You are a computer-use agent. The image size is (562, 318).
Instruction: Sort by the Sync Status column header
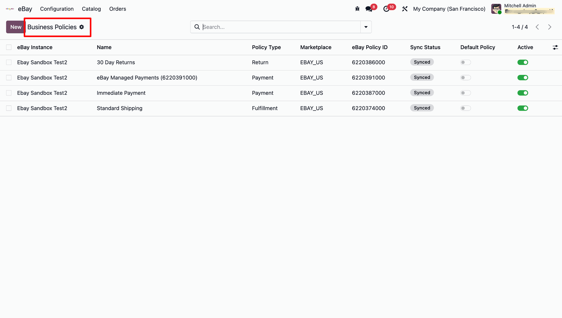tap(425, 47)
